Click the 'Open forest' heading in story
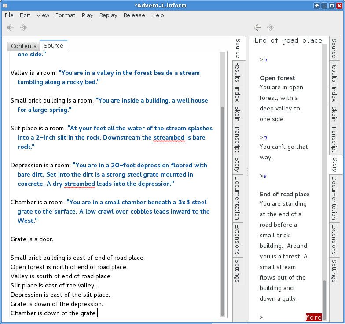The image size is (345, 324). 277,78
